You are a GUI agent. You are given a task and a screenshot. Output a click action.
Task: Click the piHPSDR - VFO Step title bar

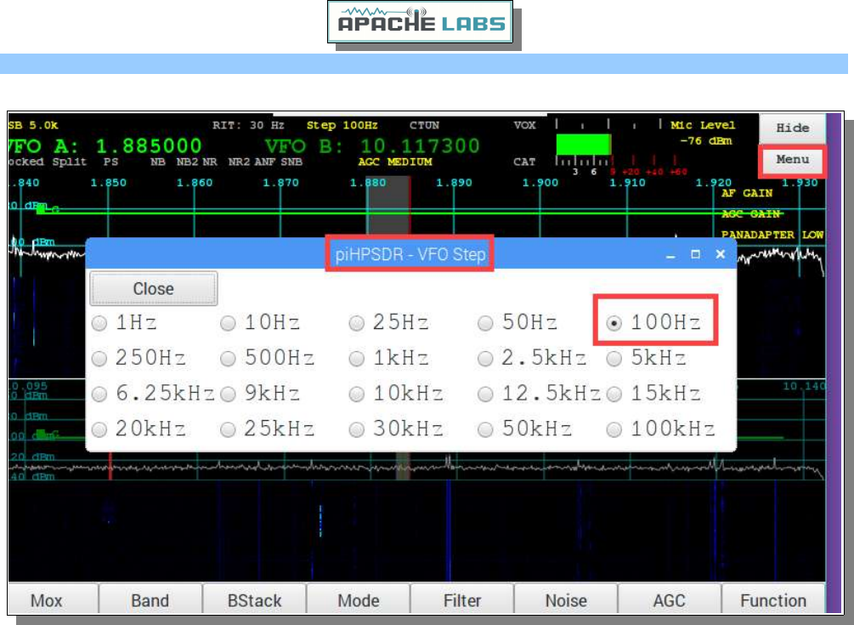click(410, 254)
